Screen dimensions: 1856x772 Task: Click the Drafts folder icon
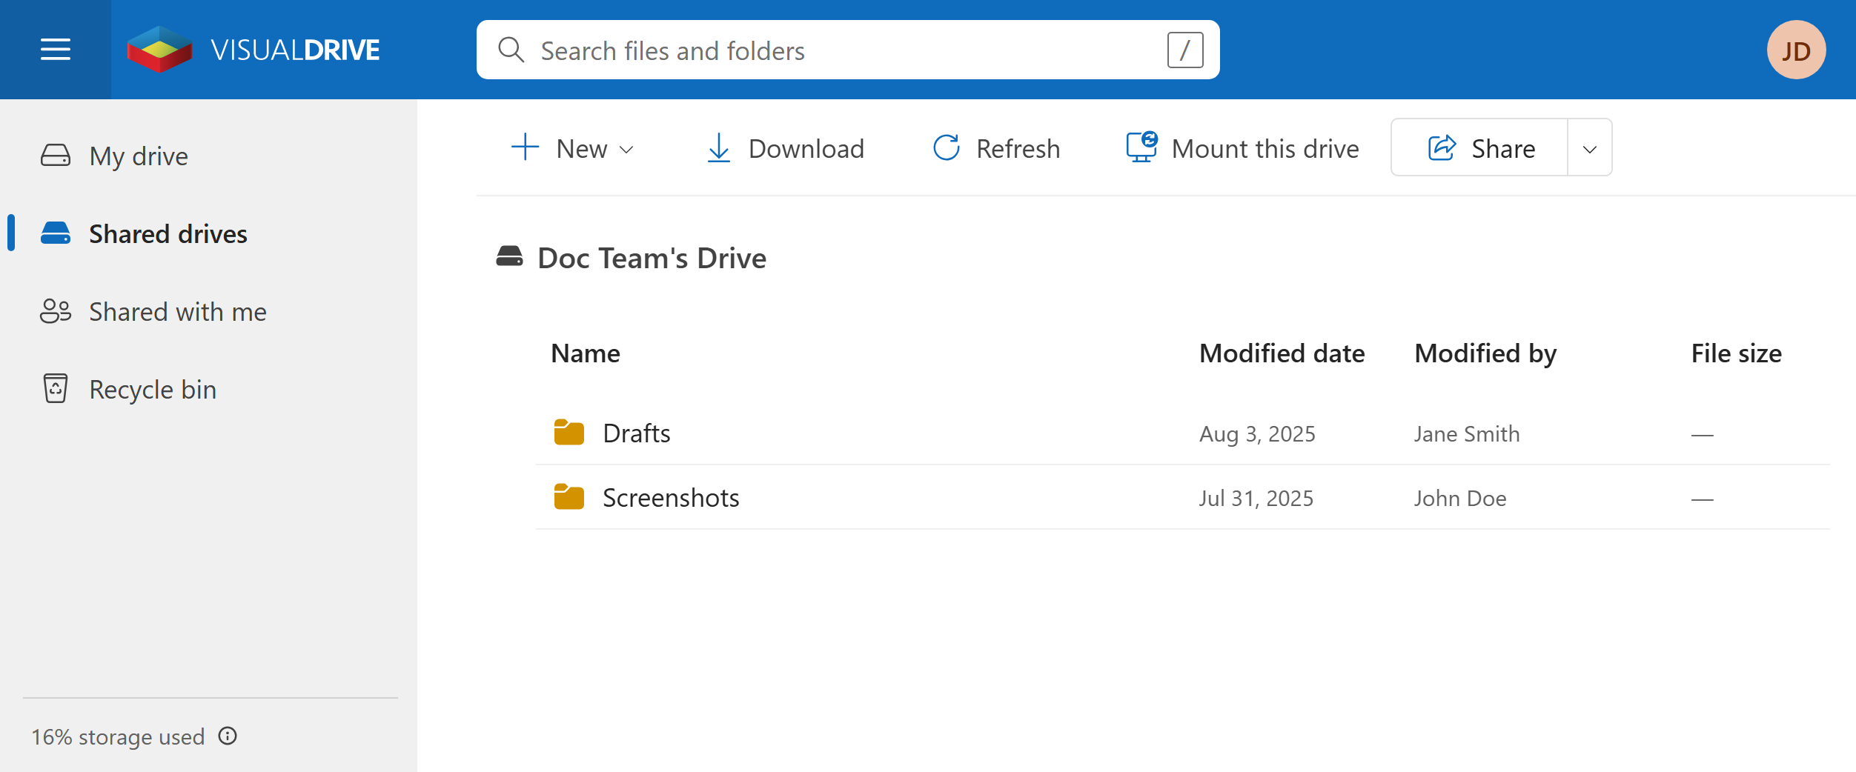(569, 433)
